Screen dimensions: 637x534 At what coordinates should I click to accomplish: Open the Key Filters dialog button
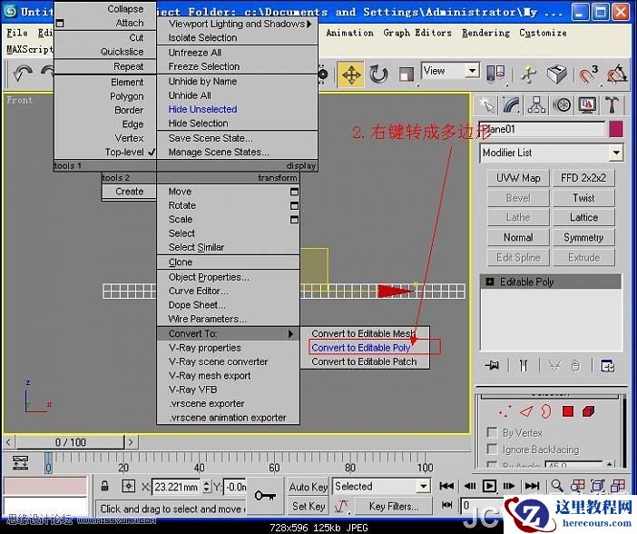tap(393, 507)
